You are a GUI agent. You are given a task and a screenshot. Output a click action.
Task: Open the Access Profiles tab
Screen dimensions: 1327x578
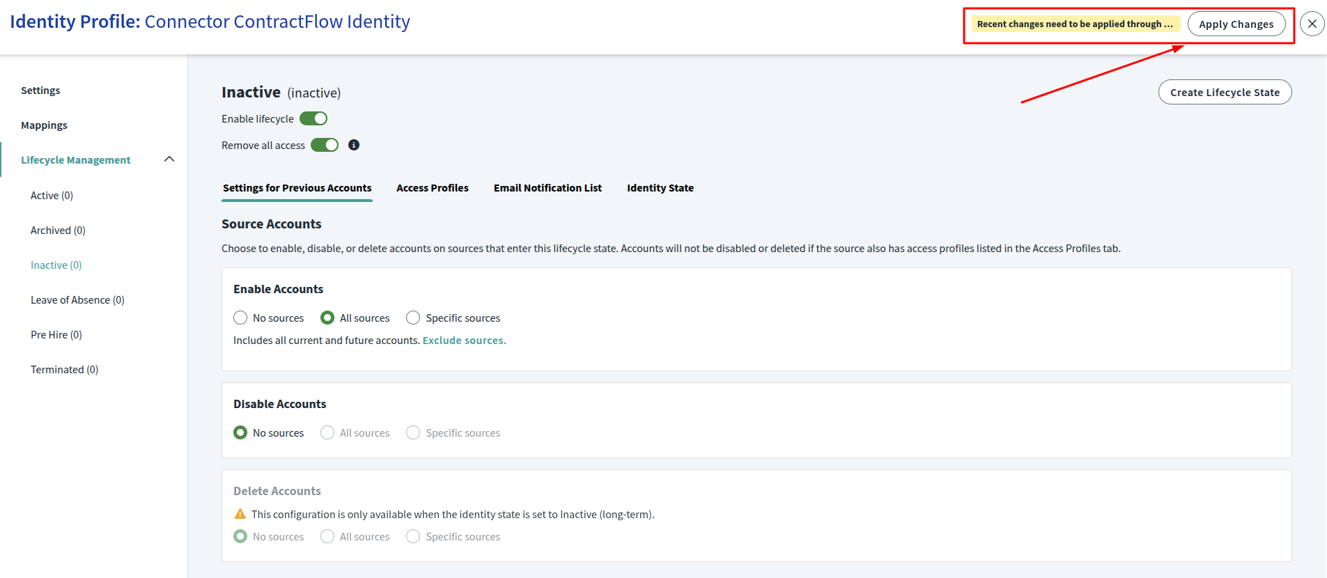432,188
